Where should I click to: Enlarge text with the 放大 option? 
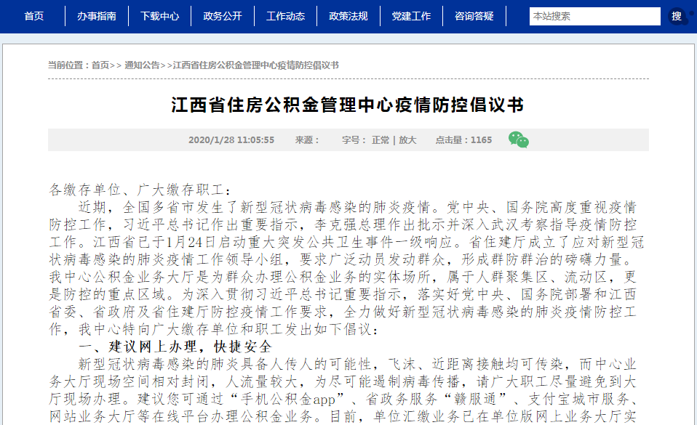407,140
